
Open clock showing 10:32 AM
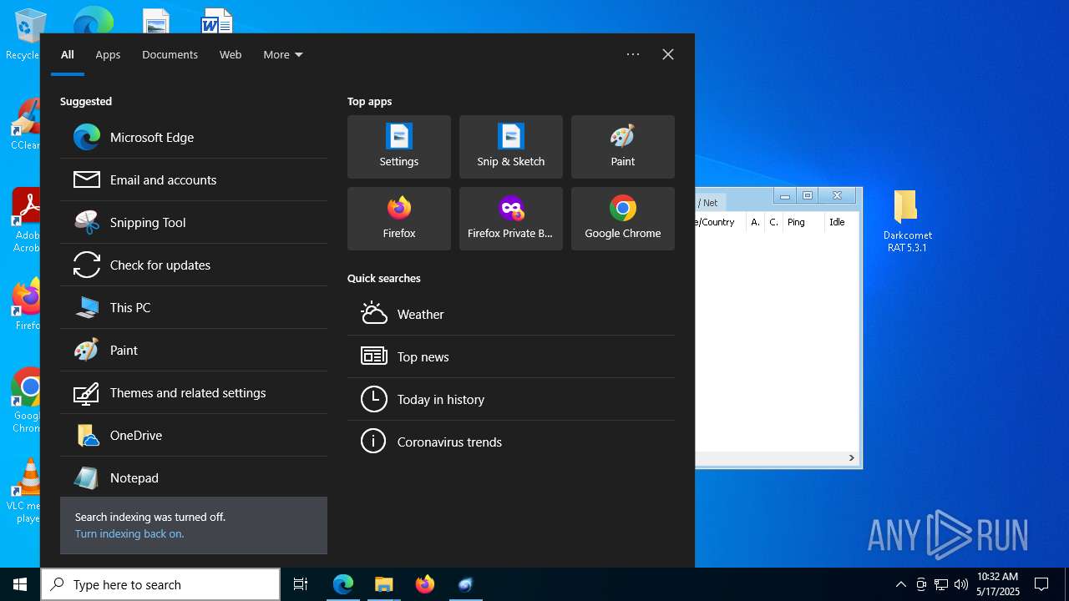[998, 584]
